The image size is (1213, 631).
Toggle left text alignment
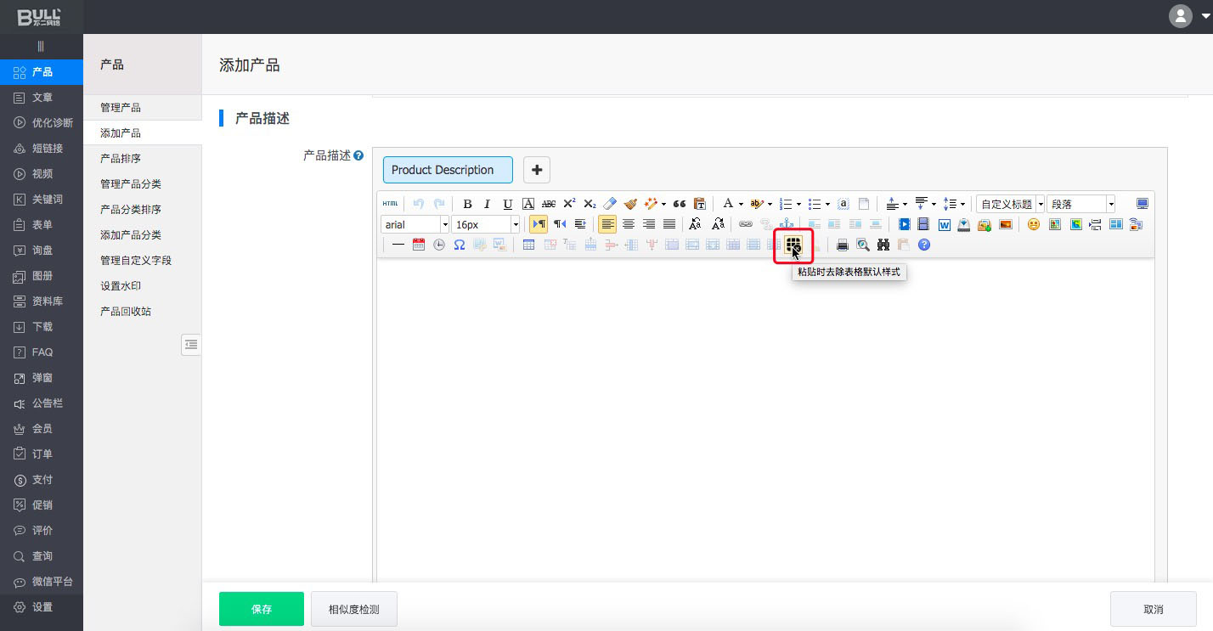click(x=607, y=224)
